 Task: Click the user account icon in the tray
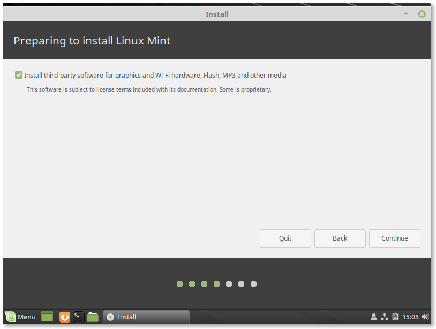[374, 317]
